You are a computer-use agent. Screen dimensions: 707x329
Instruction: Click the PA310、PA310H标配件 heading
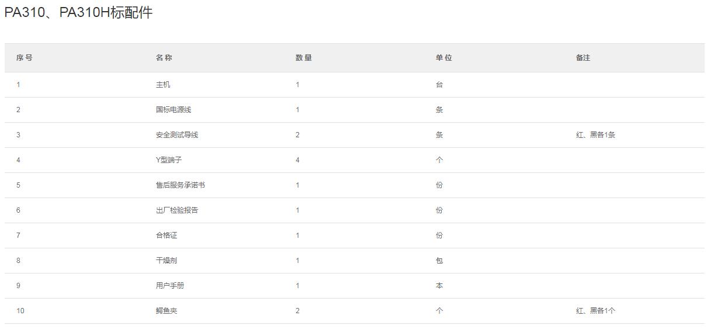(78, 13)
